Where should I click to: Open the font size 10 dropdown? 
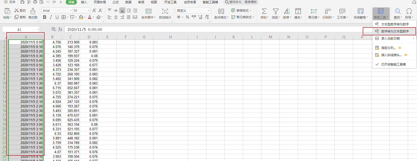coord(89,10)
